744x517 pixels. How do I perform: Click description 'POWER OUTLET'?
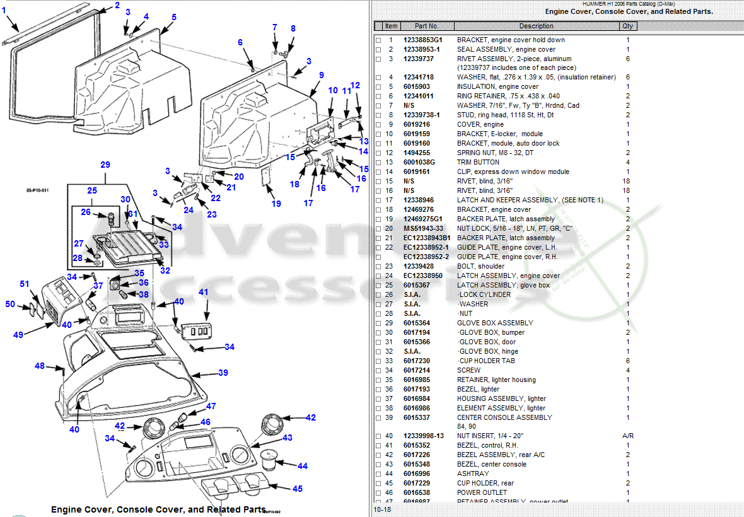point(482,493)
